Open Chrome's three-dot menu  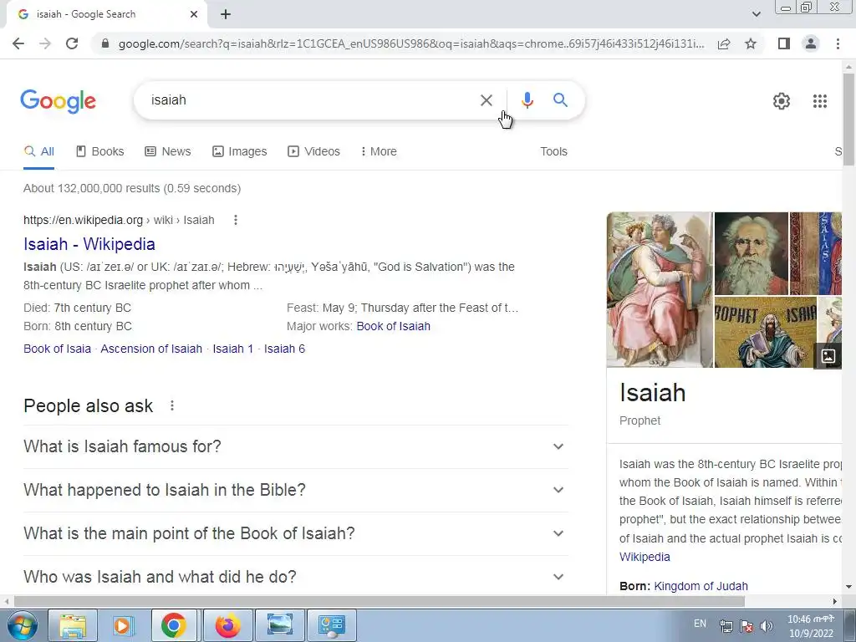(838, 43)
